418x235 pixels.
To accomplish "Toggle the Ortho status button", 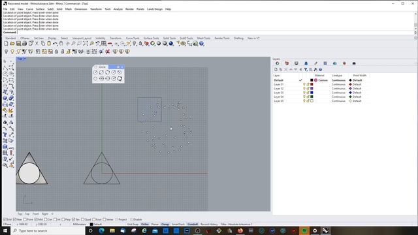I will pos(144,225).
